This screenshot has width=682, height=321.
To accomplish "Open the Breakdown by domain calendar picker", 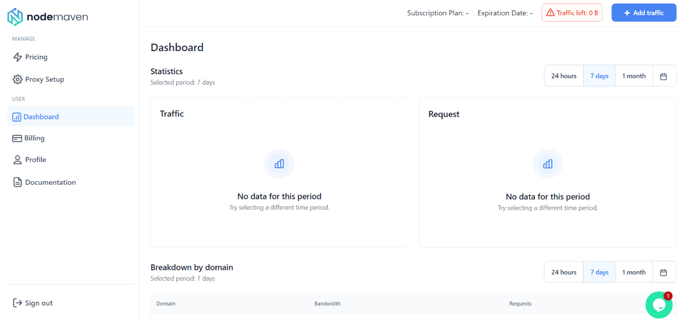I will (x=664, y=272).
